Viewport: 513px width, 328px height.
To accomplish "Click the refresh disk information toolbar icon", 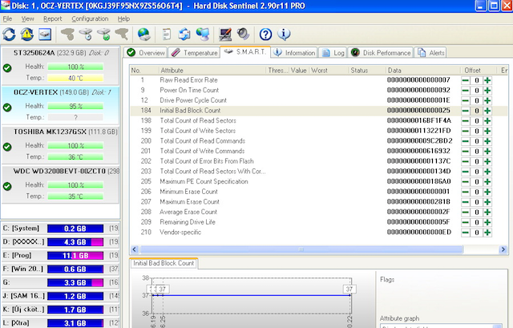I will (x=10, y=34).
